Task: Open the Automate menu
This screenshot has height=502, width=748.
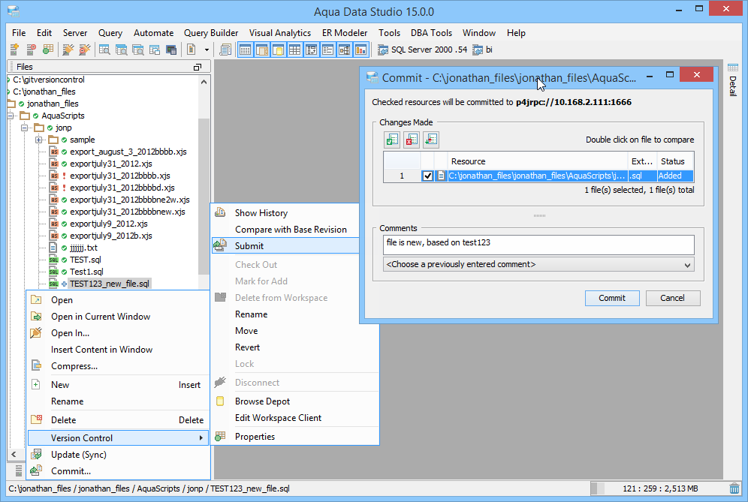Action: coord(154,33)
